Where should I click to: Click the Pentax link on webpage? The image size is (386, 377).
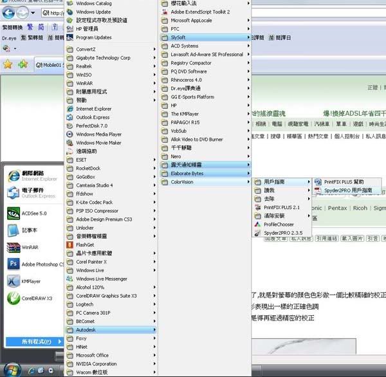337,208
